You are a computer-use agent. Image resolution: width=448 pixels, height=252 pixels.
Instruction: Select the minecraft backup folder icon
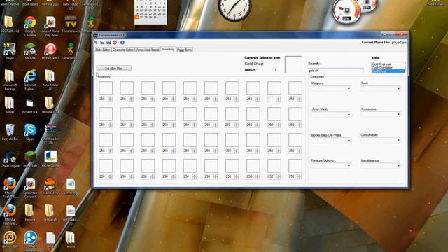[x=10, y=80]
